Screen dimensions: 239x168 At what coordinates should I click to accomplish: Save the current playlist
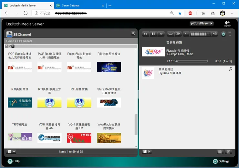click(x=220, y=152)
